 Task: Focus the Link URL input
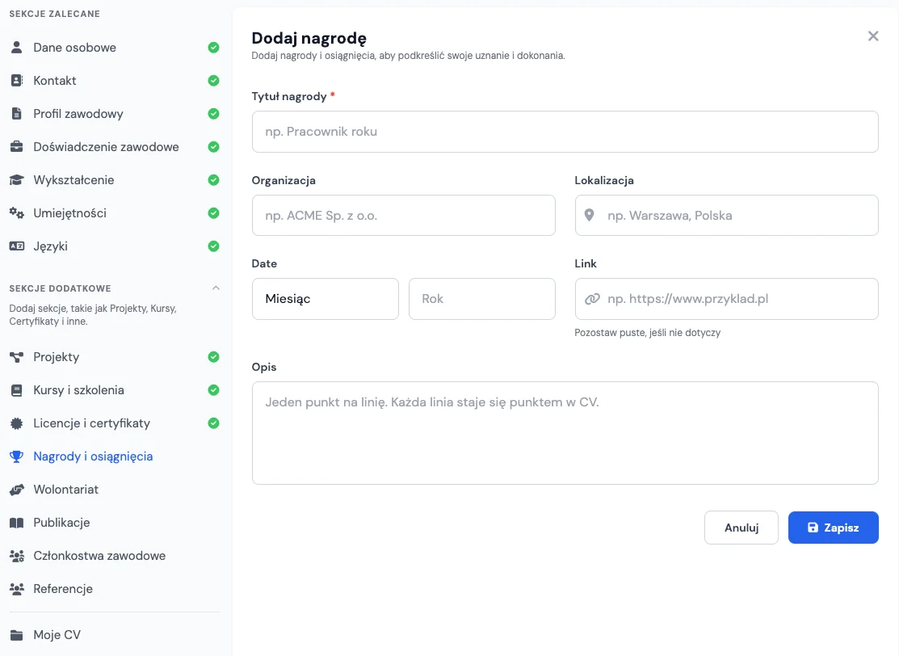click(726, 299)
